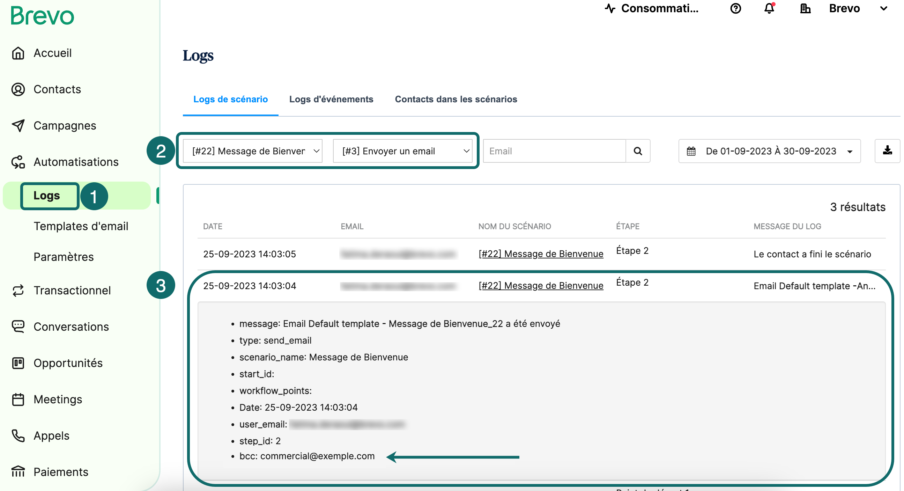Open the Contacts dans les scénarios tab
This screenshot has height=491, width=904.
456,100
